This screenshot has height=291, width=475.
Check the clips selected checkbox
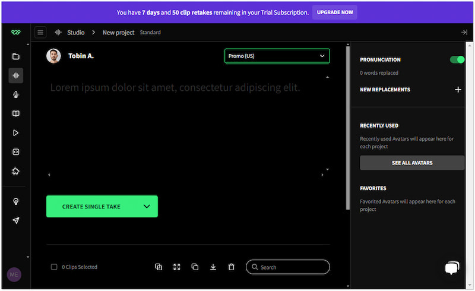(x=54, y=267)
